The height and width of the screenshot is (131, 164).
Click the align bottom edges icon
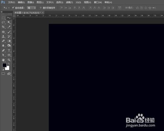pyautogui.click(x=70, y=8)
